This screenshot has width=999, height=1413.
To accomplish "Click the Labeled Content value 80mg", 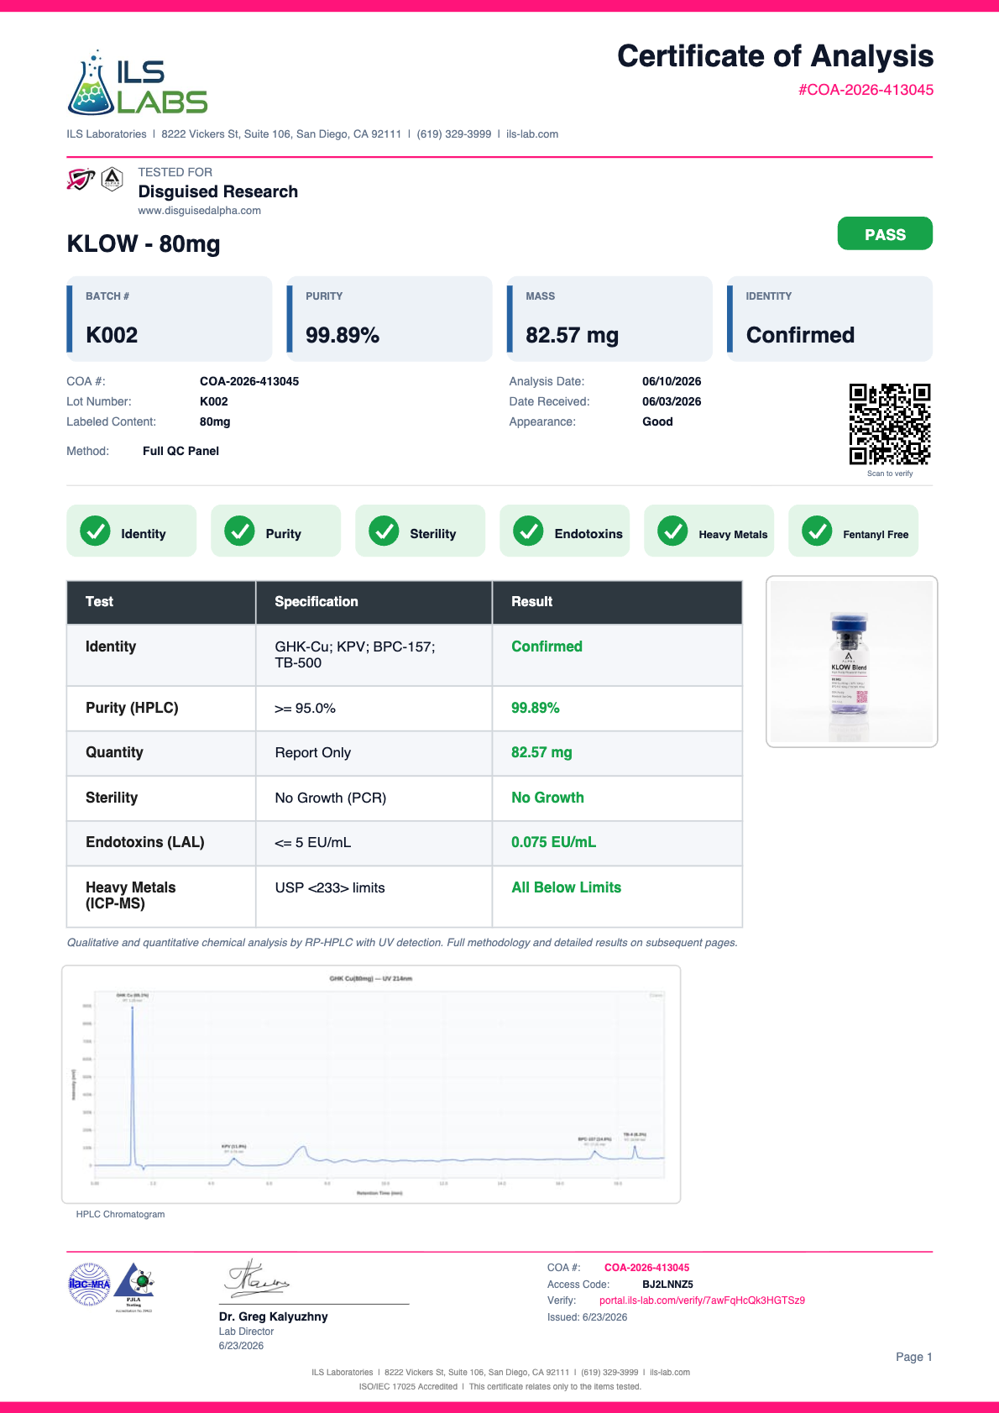I will (215, 421).
